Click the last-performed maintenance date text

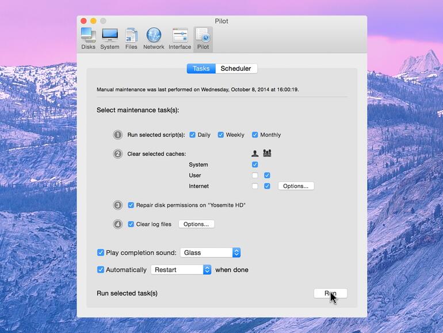point(198,89)
